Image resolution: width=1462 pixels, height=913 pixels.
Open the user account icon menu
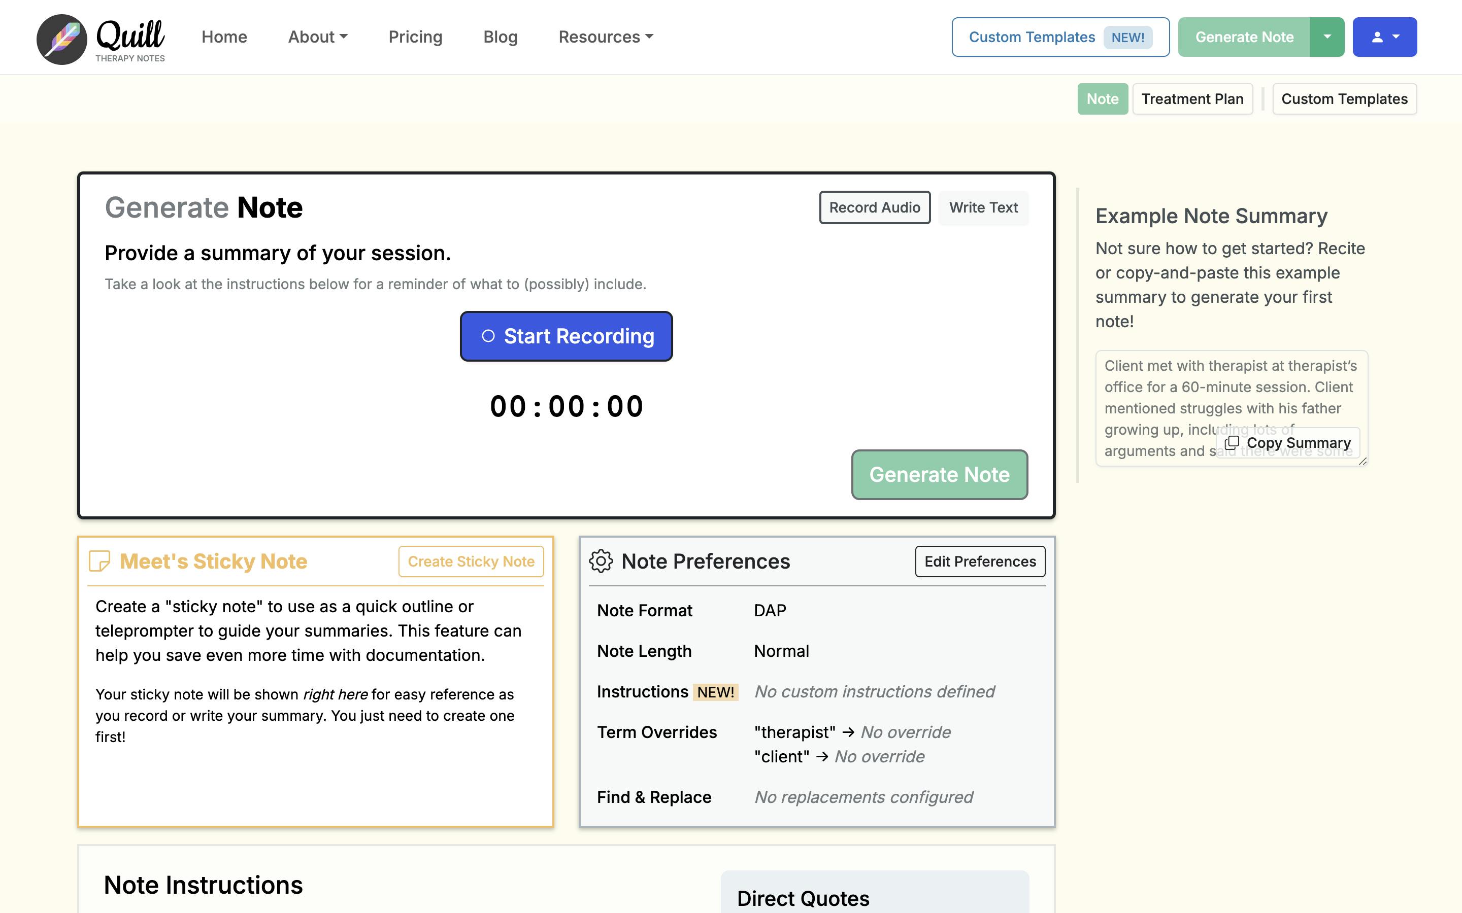[x=1385, y=36]
